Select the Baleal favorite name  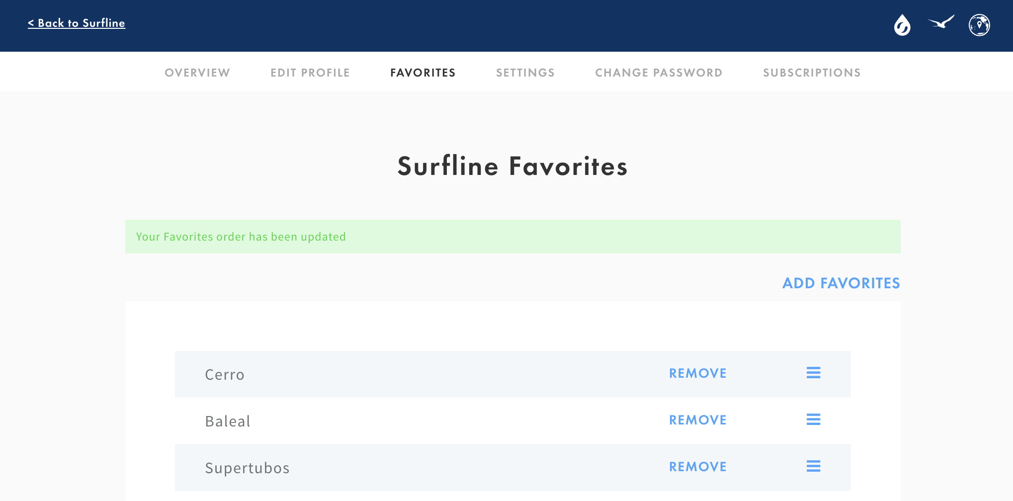tap(228, 421)
